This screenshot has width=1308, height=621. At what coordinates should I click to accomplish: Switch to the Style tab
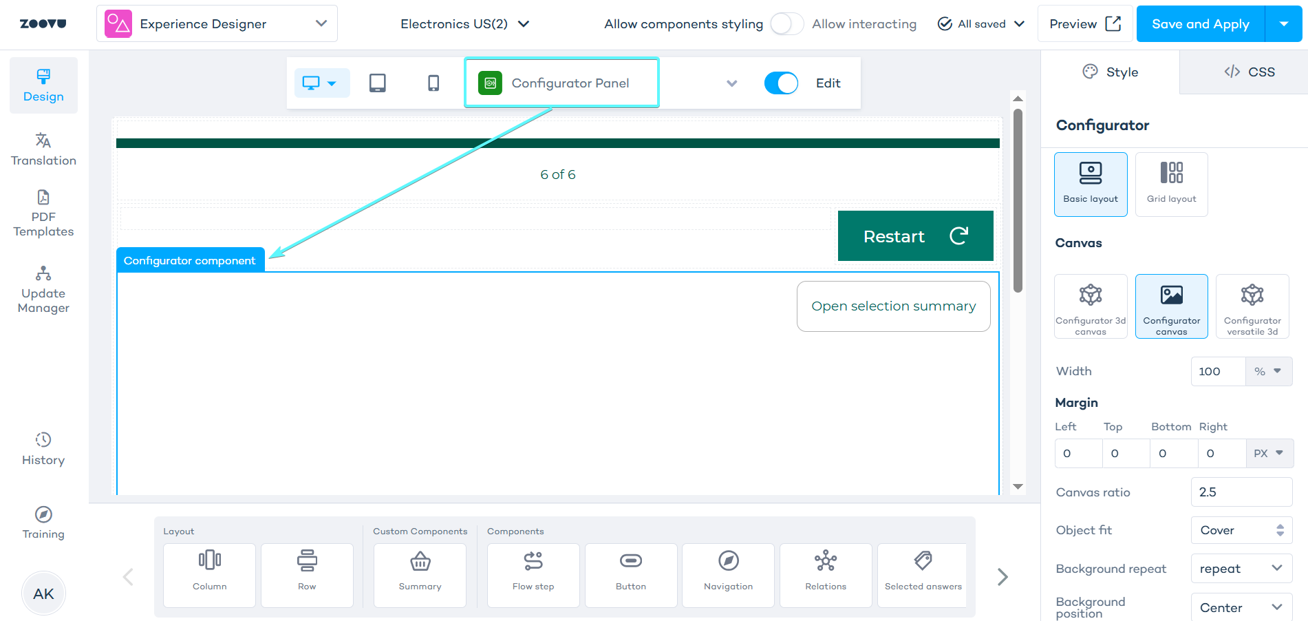click(x=1110, y=72)
